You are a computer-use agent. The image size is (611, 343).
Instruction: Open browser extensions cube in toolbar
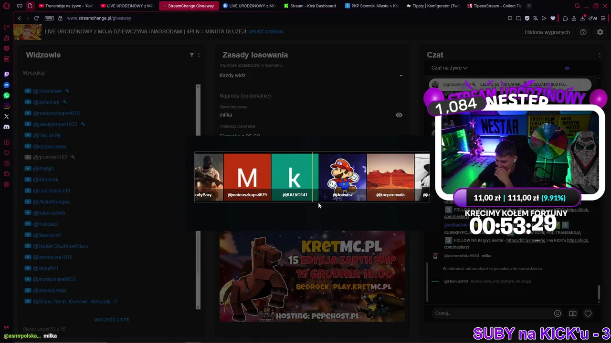(x=565, y=18)
